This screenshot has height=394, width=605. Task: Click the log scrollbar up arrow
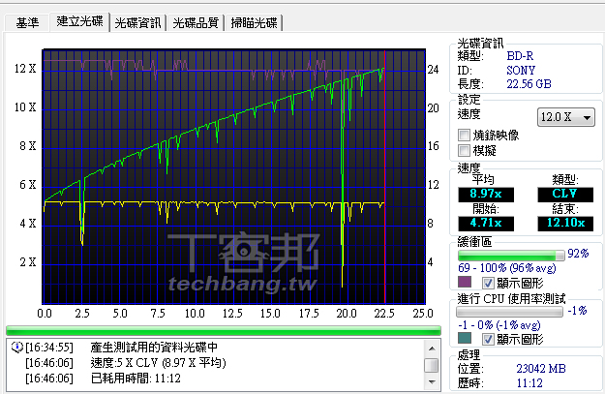tap(432, 349)
